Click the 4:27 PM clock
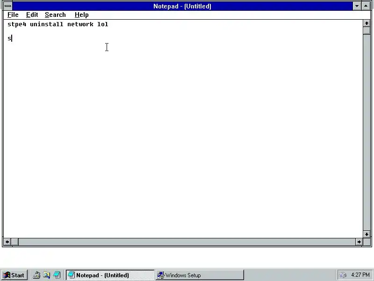The height and width of the screenshot is (281, 374). [360, 275]
